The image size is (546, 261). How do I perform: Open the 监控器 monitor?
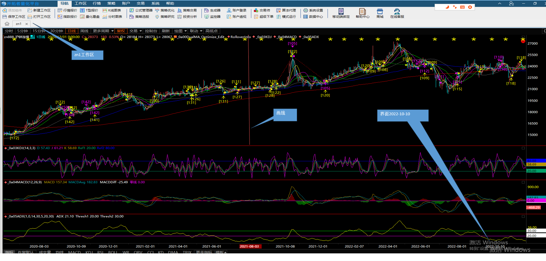tap(213, 17)
